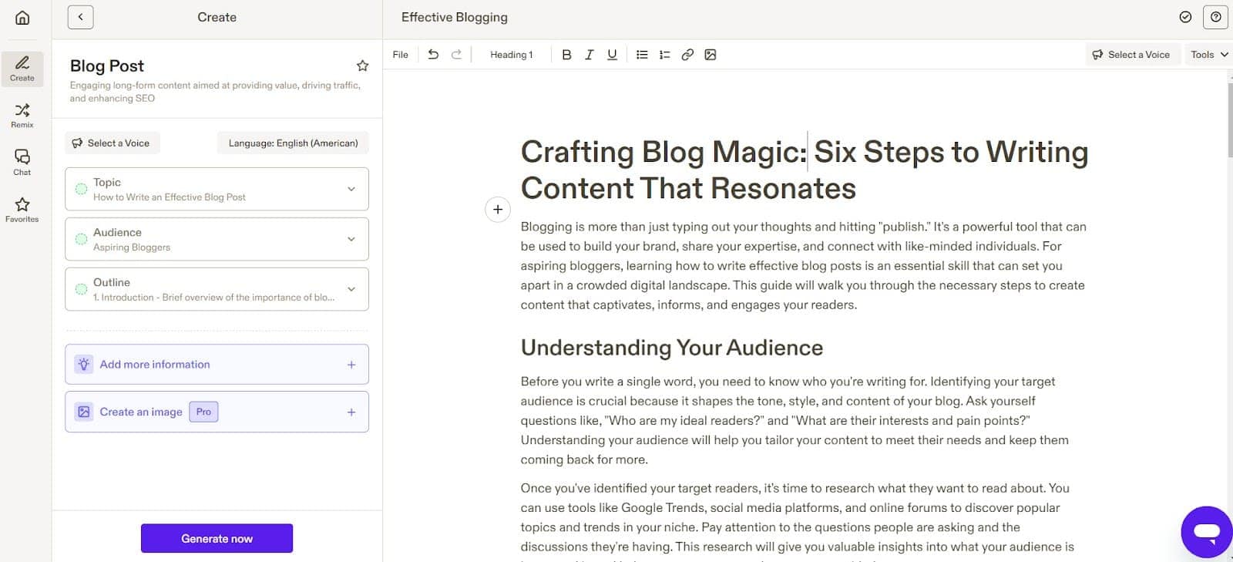Open the Heading 1 style dropdown
Screen dimensions: 1233x562
tap(512, 55)
